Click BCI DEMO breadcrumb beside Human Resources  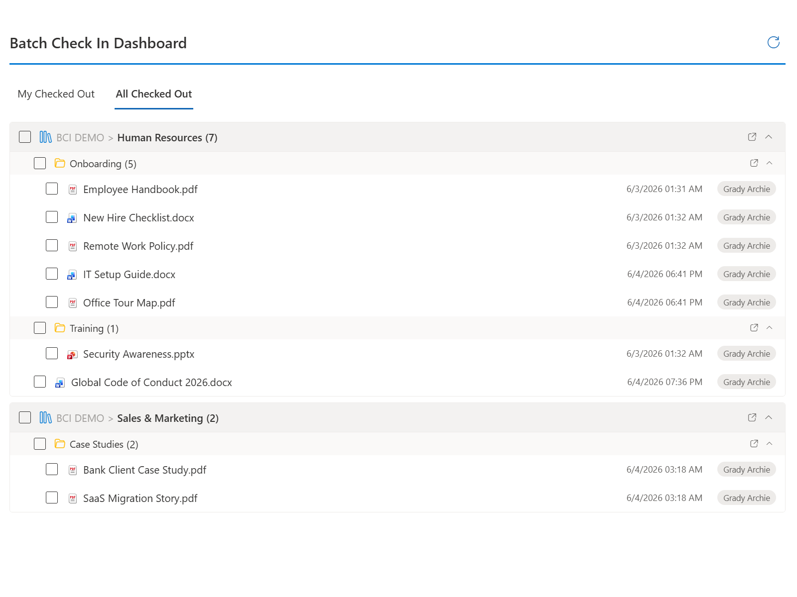coord(80,138)
